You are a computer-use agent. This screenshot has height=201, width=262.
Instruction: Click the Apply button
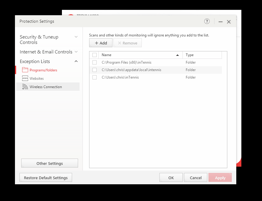click(220, 178)
